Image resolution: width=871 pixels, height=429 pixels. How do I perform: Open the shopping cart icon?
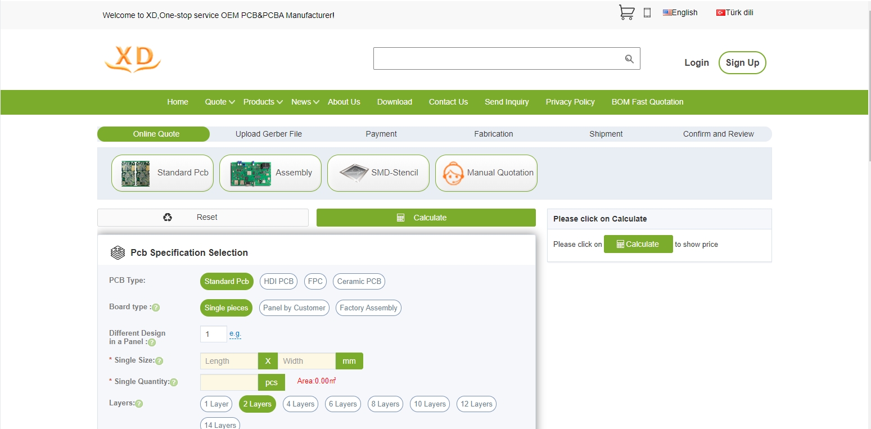click(626, 12)
